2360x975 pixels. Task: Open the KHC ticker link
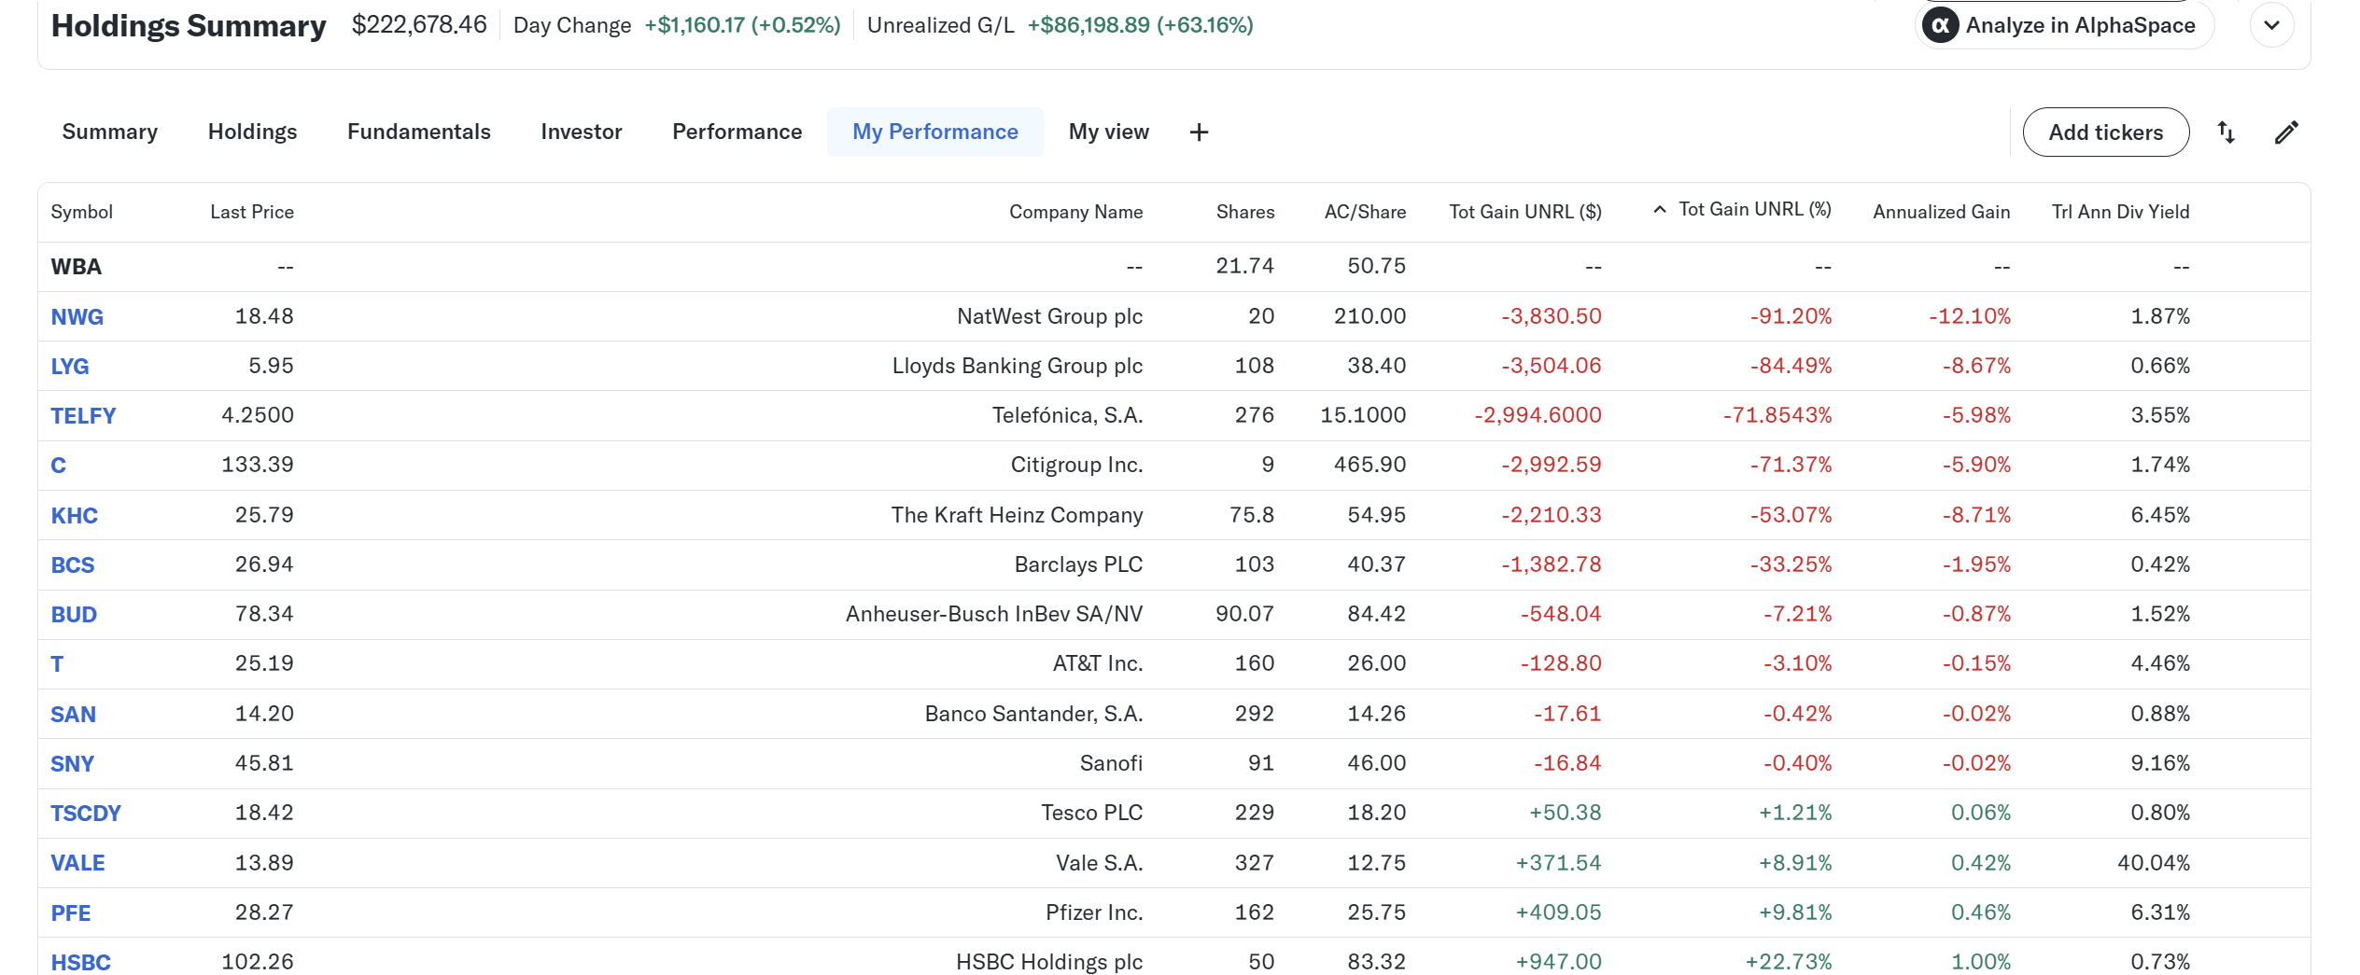(74, 516)
